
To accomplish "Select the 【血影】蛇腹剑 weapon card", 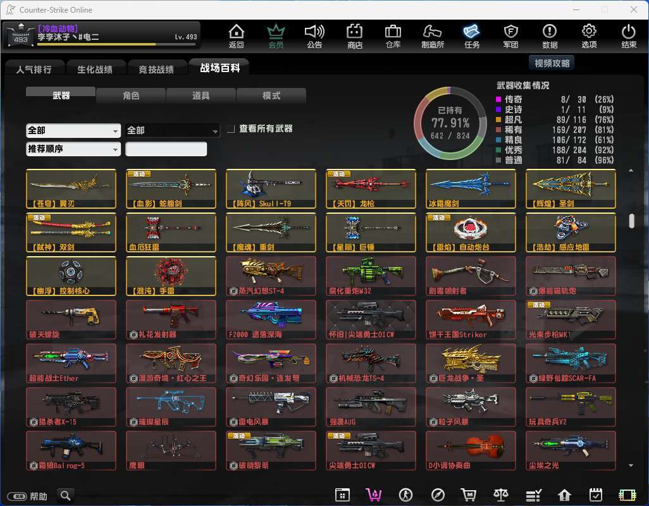I will (171, 188).
